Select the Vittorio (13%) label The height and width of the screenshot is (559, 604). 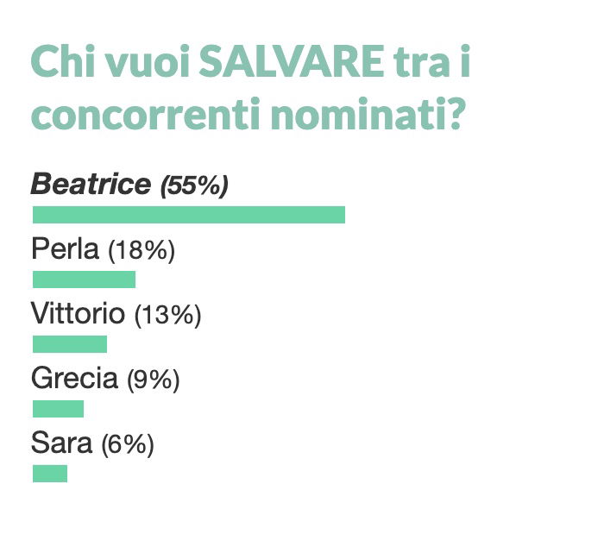[x=116, y=315]
